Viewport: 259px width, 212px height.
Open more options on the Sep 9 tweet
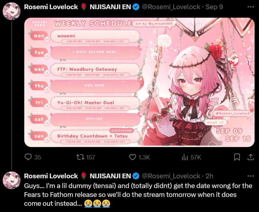click(251, 7)
